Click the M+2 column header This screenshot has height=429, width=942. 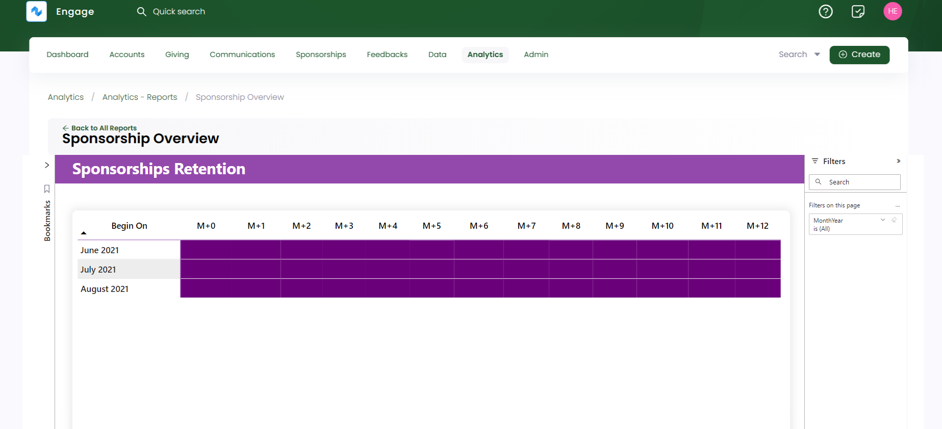pos(301,226)
